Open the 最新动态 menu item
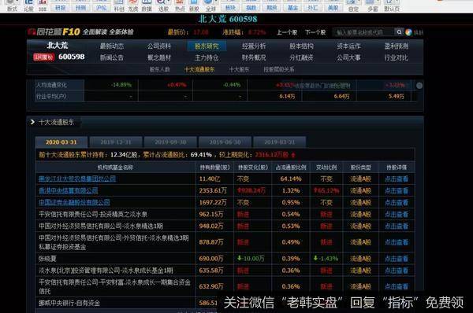473x313 pixels. pyautogui.click(x=112, y=46)
